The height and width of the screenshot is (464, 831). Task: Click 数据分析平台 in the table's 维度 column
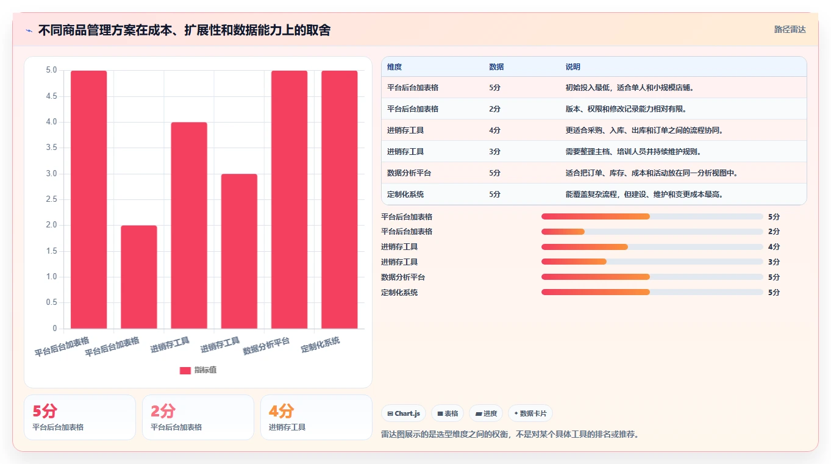pos(409,173)
